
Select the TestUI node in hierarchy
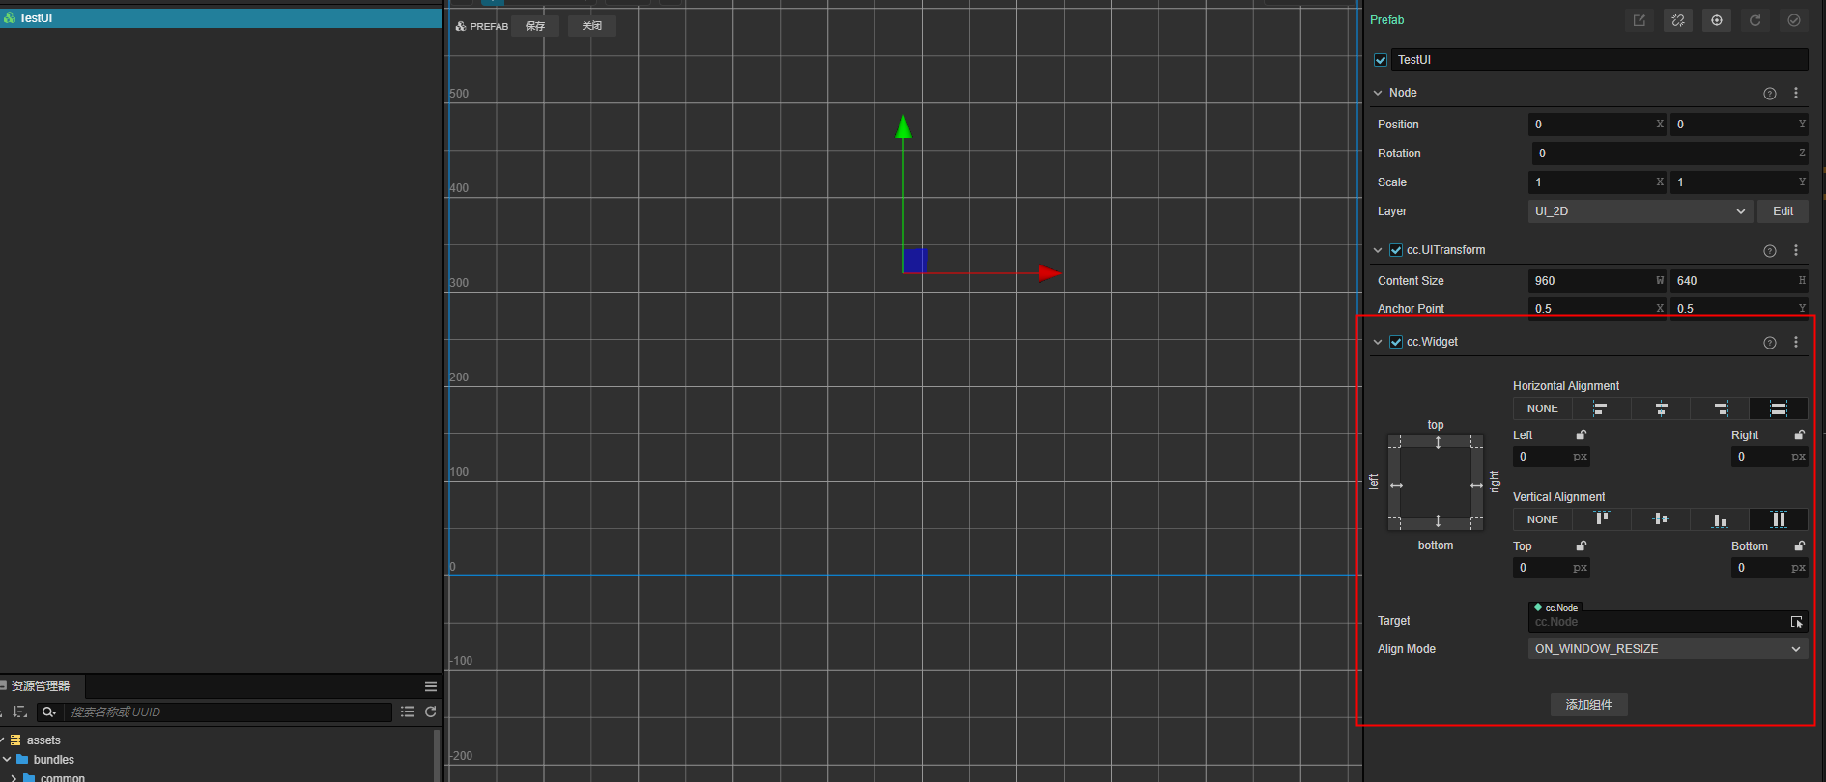(221, 18)
